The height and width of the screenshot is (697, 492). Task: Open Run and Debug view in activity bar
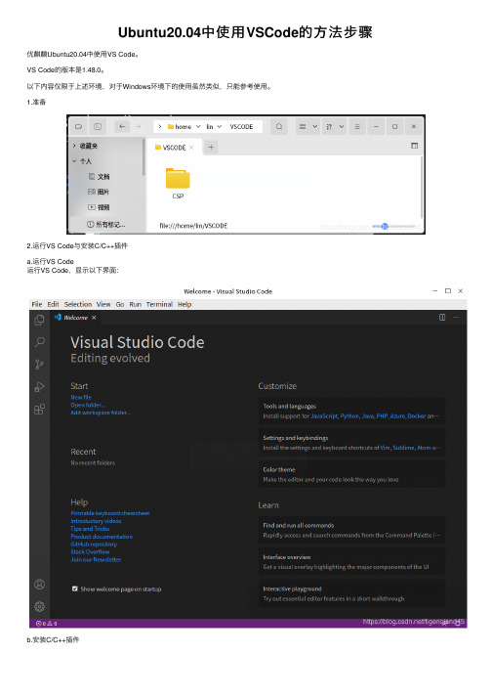point(39,387)
